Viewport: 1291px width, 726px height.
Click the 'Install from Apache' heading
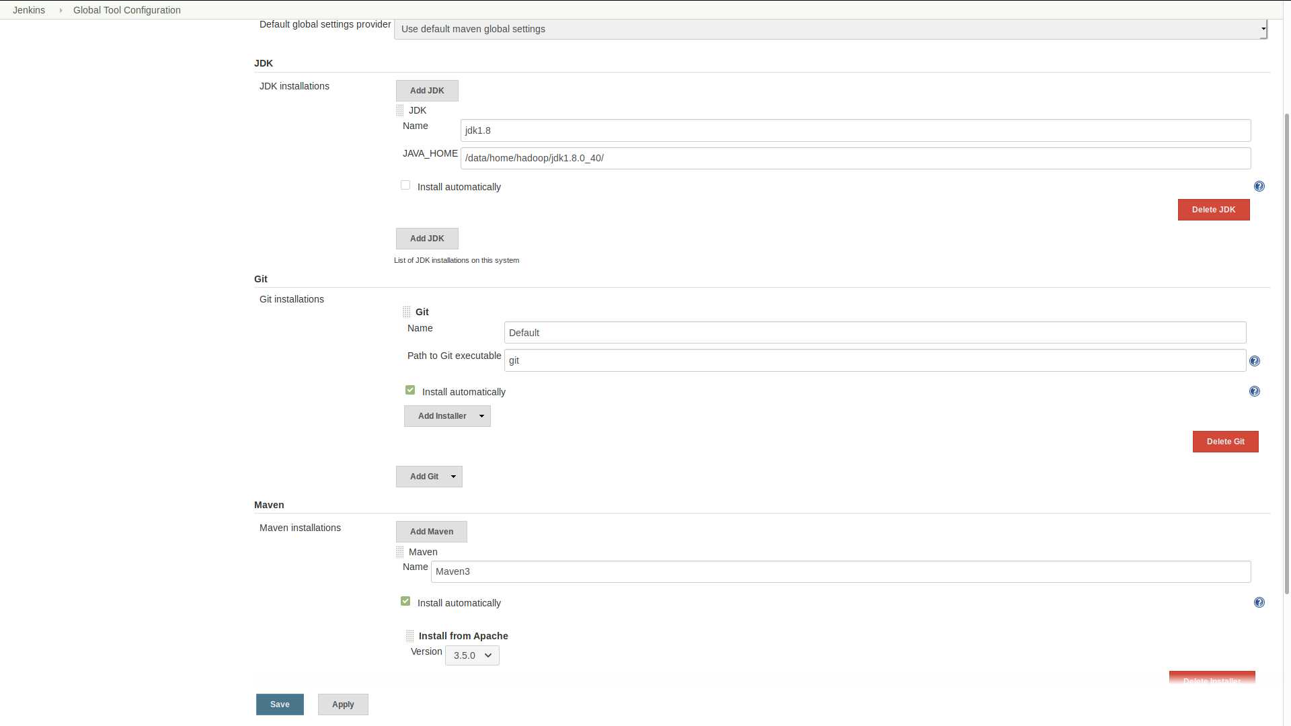pos(463,636)
